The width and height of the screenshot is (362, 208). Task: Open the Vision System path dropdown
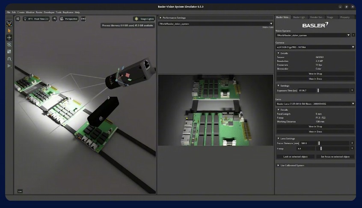[313, 36]
